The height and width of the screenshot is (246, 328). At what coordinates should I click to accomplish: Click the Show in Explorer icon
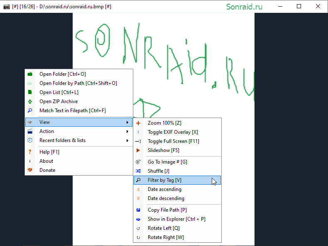(138, 219)
